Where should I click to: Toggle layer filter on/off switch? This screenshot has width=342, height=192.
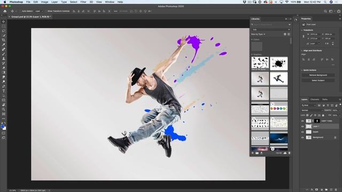(340, 105)
